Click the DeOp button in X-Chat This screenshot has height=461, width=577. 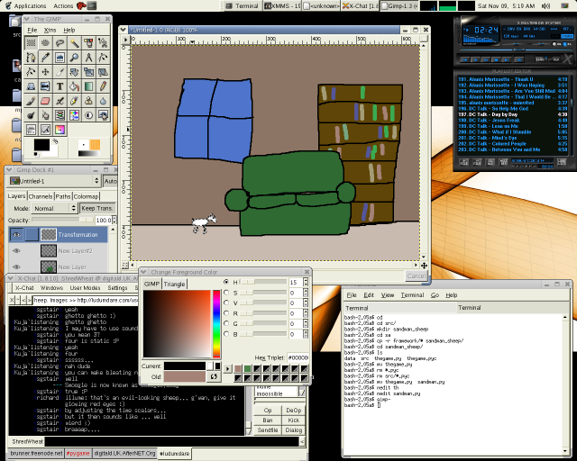point(293,411)
